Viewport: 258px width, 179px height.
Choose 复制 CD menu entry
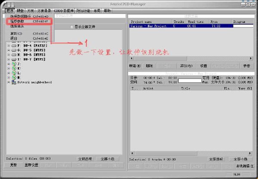(29, 34)
